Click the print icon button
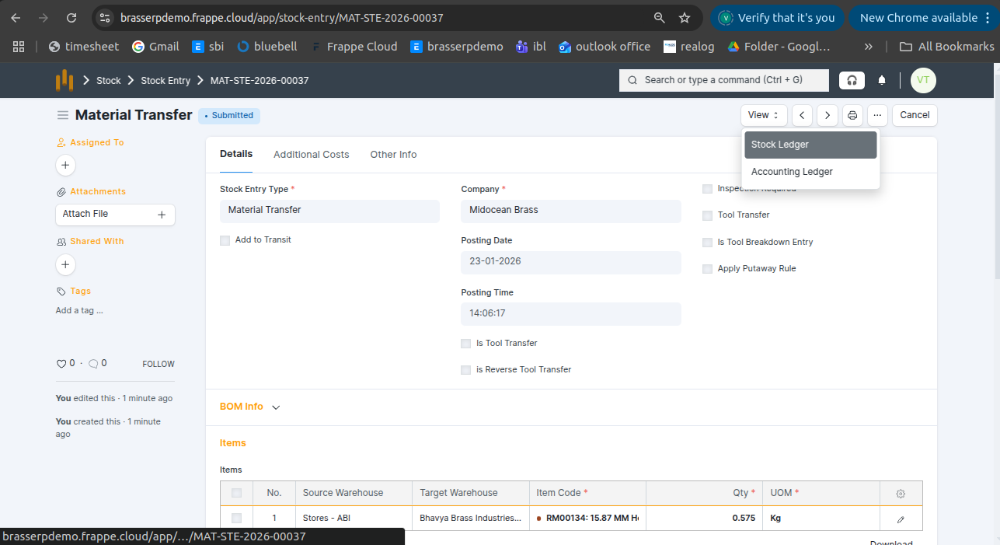 (x=852, y=115)
